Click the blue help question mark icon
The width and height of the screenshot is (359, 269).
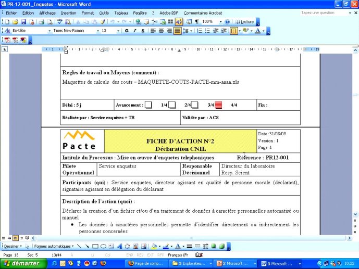pyautogui.click(x=227, y=22)
